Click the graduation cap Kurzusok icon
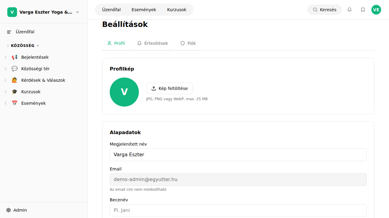 tap(14, 91)
